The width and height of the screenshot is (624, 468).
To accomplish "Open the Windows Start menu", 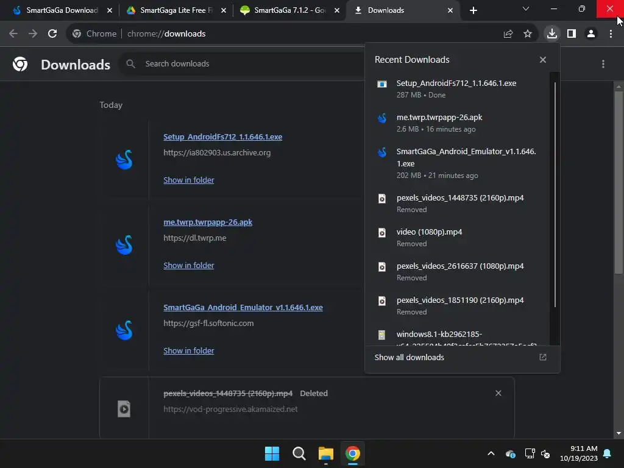I will point(272,453).
